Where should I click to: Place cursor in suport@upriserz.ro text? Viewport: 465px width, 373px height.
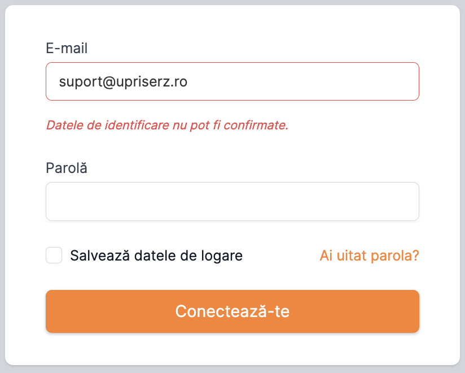(x=123, y=82)
